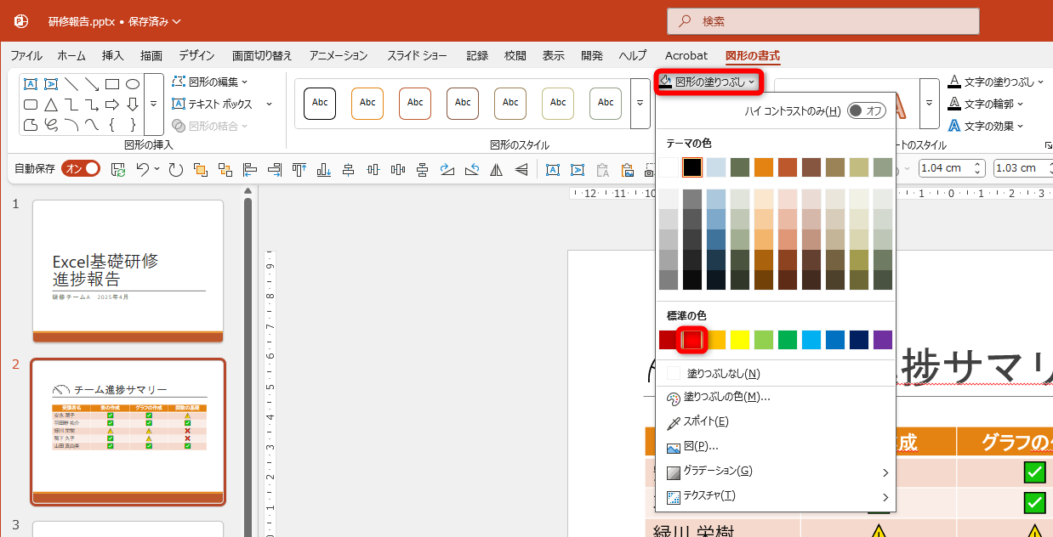Click the Flip Horizontal icon
1053x537 pixels.
tap(497, 169)
